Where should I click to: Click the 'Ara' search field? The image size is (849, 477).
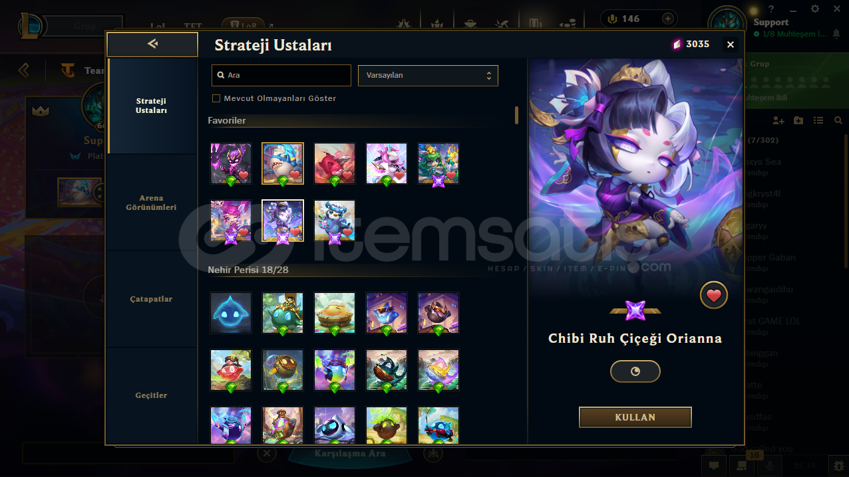pyautogui.click(x=281, y=75)
